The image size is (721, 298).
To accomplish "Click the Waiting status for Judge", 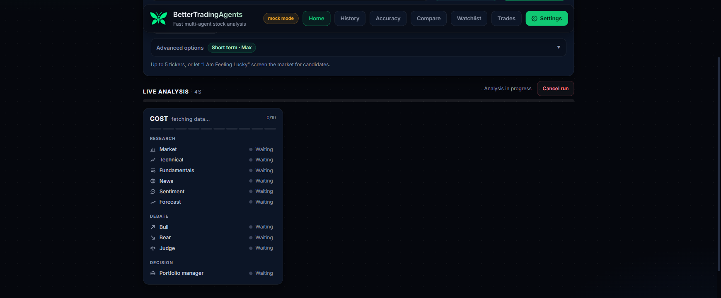I will coord(261,248).
